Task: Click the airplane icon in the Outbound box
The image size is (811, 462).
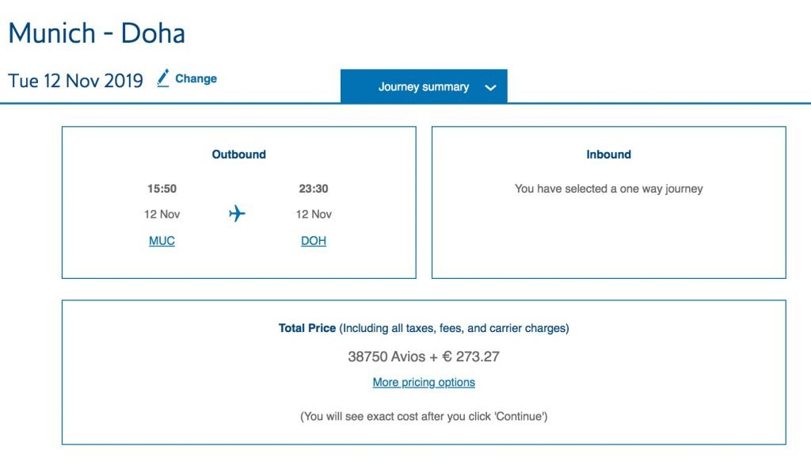Action: tap(237, 213)
